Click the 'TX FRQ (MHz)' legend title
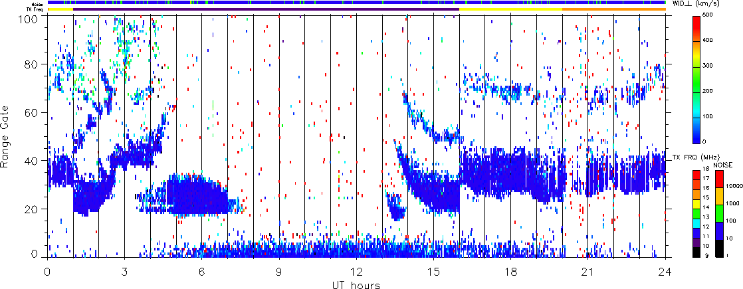 point(690,157)
